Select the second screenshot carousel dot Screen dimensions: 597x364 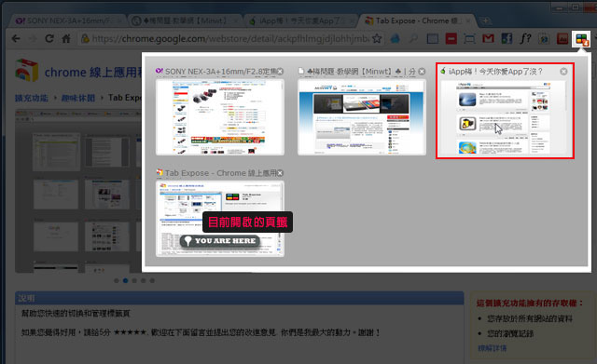tap(125, 281)
